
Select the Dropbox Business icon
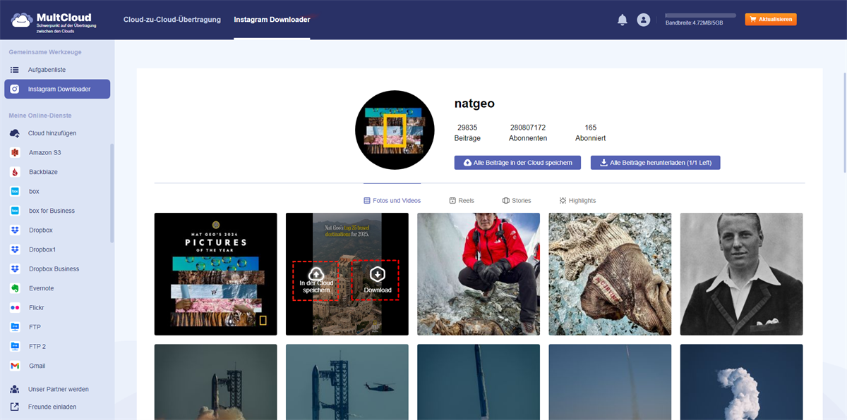(x=14, y=268)
